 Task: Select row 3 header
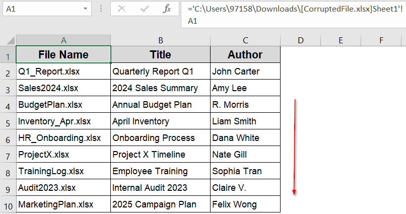coord(8,88)
